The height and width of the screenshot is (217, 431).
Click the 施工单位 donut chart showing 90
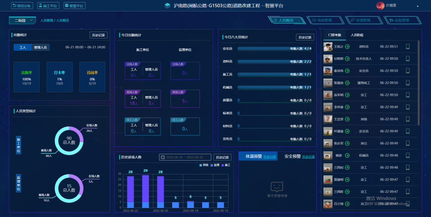[x=69, y=140]
